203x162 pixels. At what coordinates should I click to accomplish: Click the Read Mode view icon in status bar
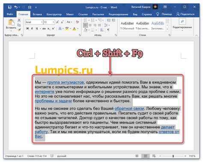137,156
